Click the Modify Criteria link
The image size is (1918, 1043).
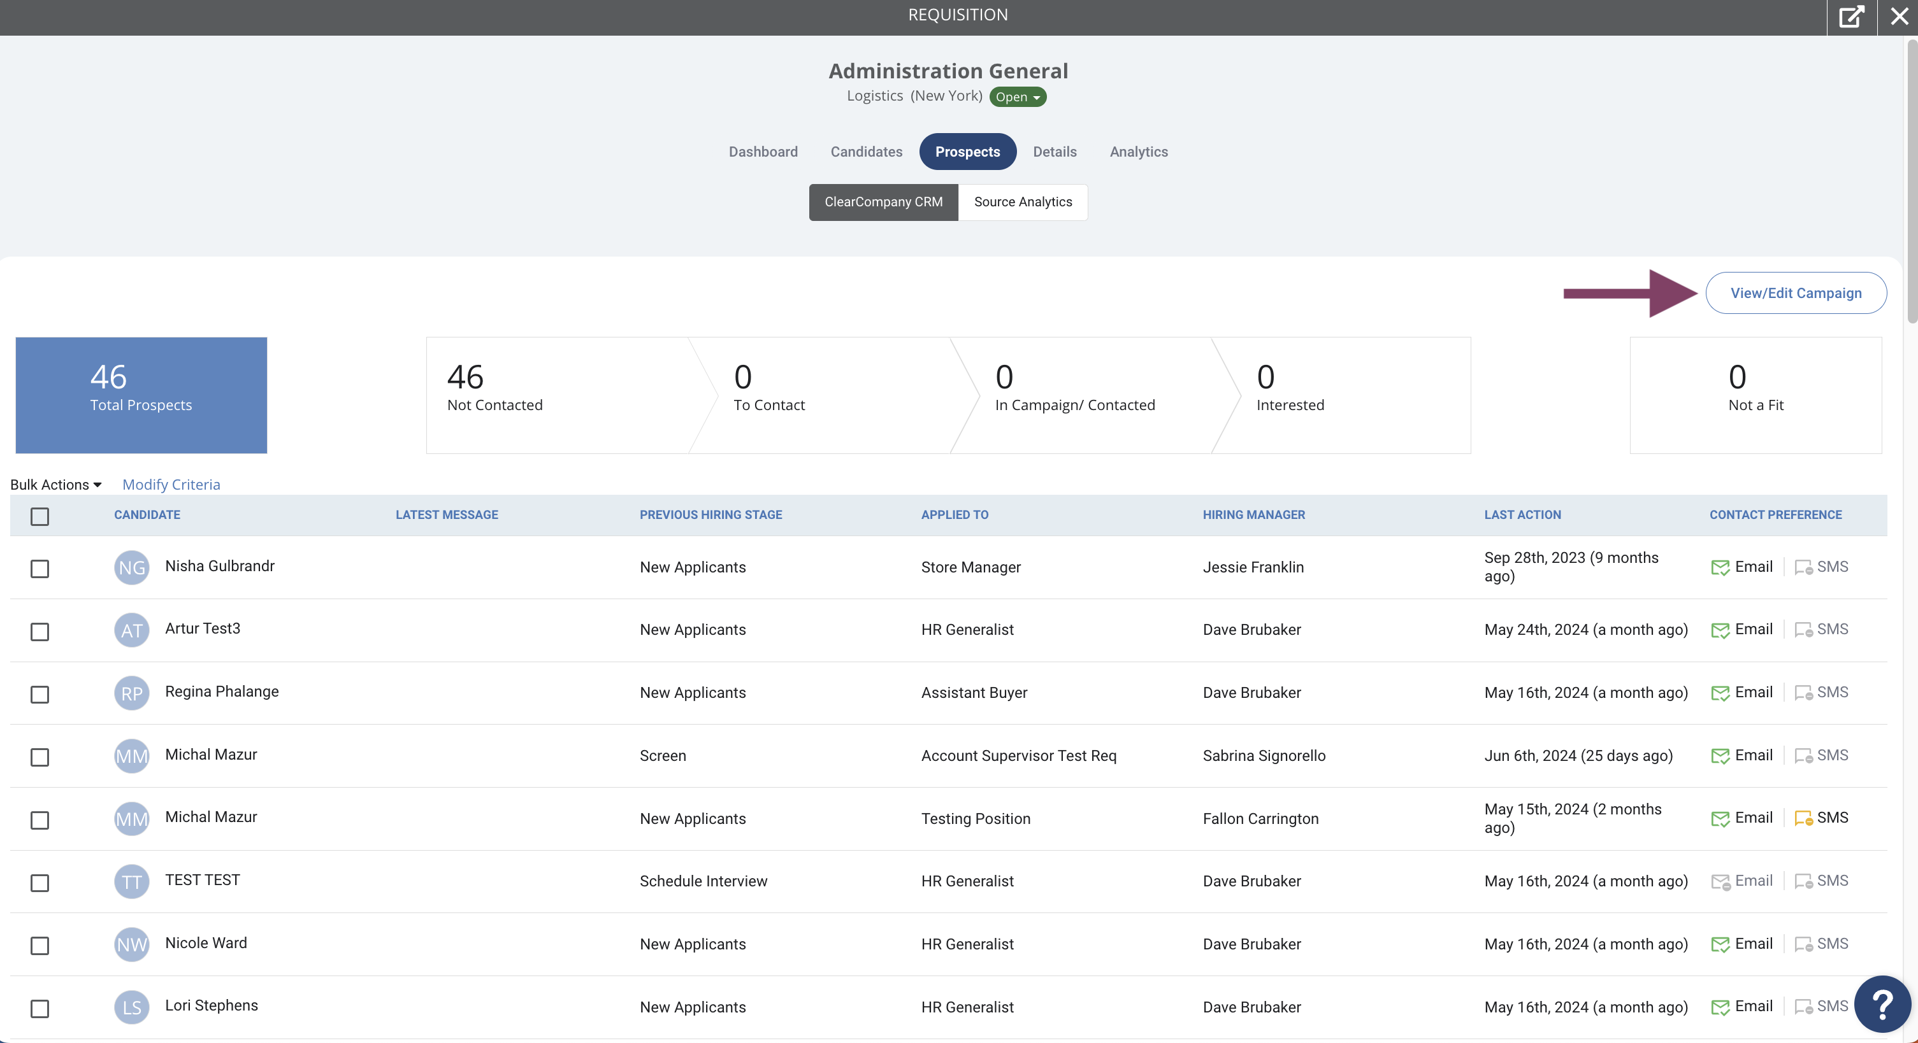click(171, 485)
